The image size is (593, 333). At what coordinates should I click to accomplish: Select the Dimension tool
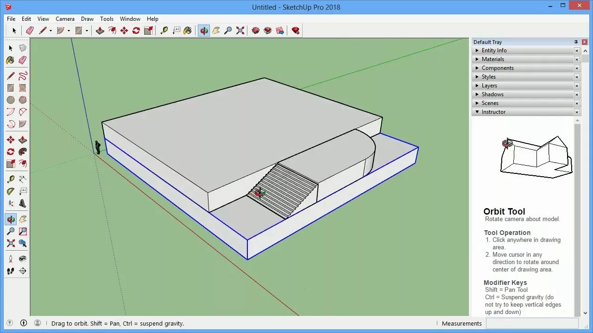(x=23, y=179)
